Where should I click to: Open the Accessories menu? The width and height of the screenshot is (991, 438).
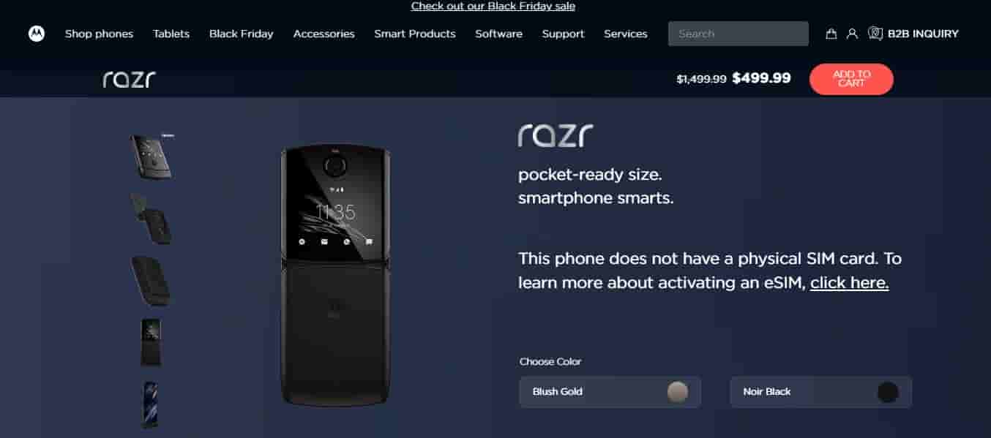tap(324, 34)
